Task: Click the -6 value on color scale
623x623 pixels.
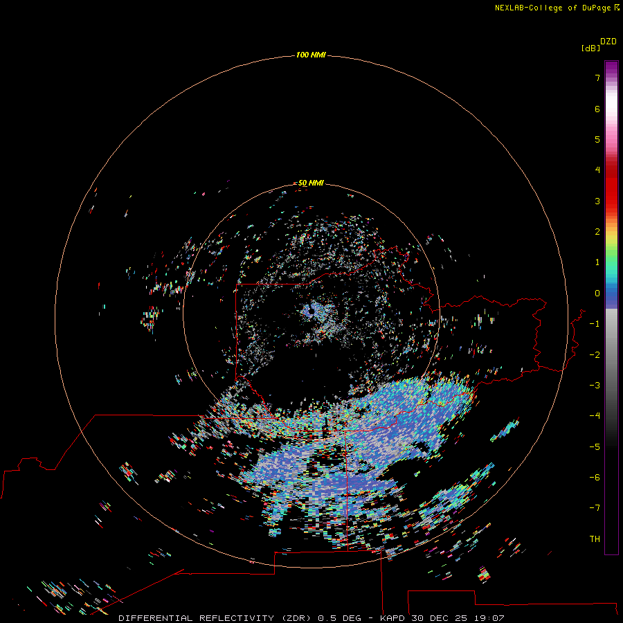Action: click(595, 478)
